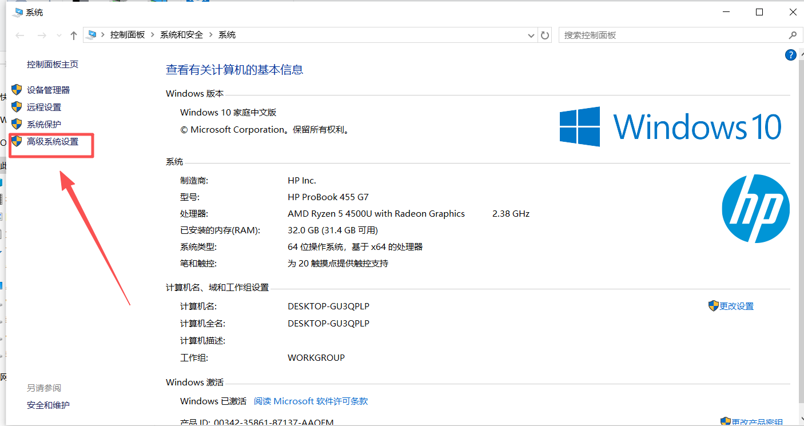Maximize the 系统 window
Viewport: 804px width, 426px height.
pos(759,12)
